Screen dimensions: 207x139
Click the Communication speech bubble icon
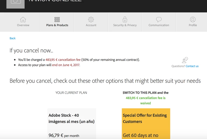pos(159,19)
